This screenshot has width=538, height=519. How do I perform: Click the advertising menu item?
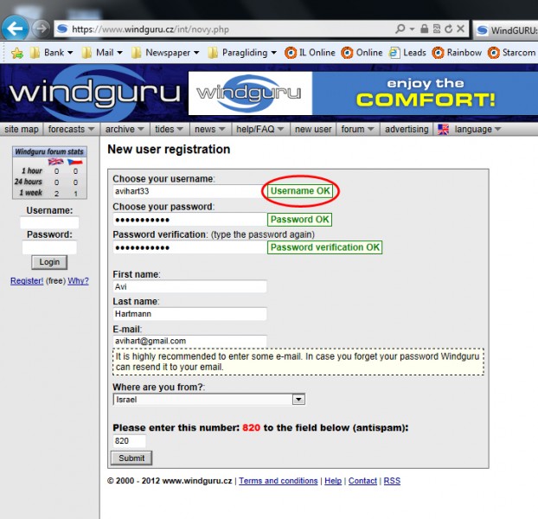(407, 130)
